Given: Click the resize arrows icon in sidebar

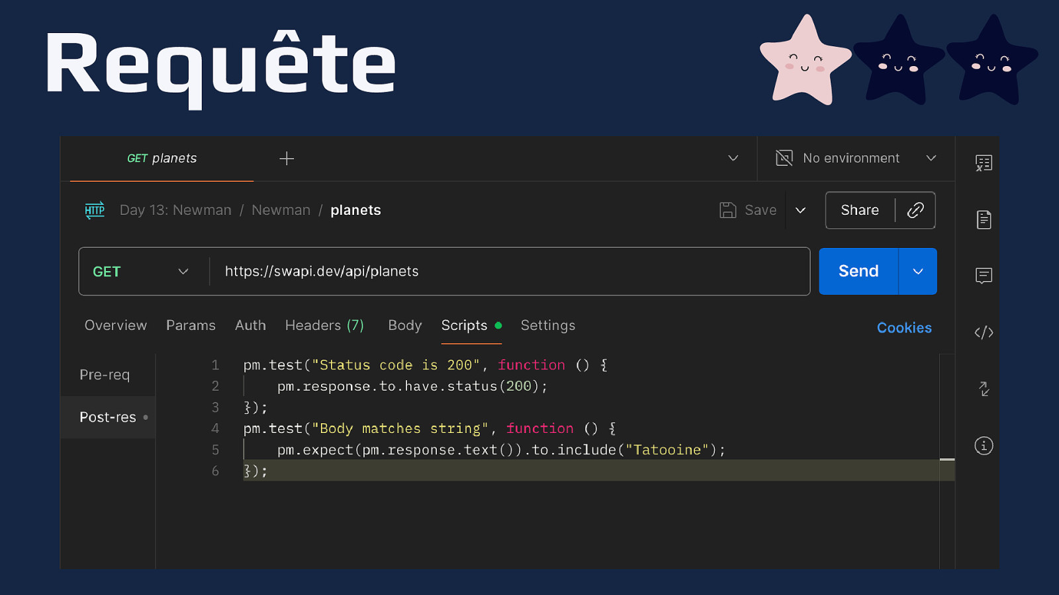Looking at the screenshot, I should click(x=984, y=389).
